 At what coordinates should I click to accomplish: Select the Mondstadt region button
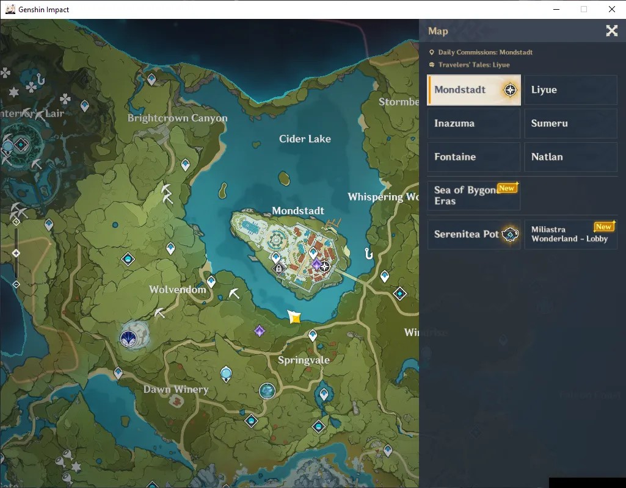(x=474, y=90)
